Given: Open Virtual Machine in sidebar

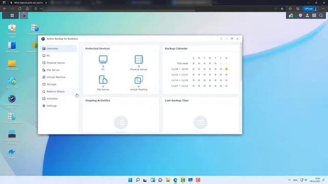Looking at the screenshot, I should coord(58,77).
